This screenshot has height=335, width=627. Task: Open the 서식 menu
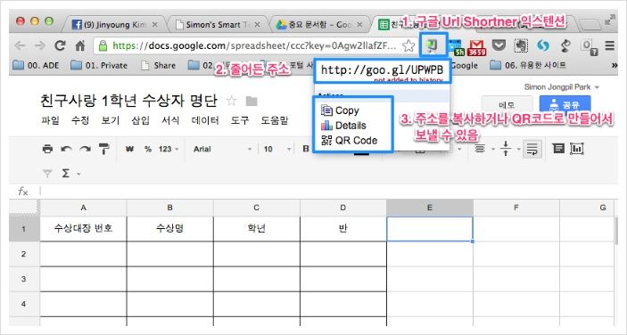170,120
